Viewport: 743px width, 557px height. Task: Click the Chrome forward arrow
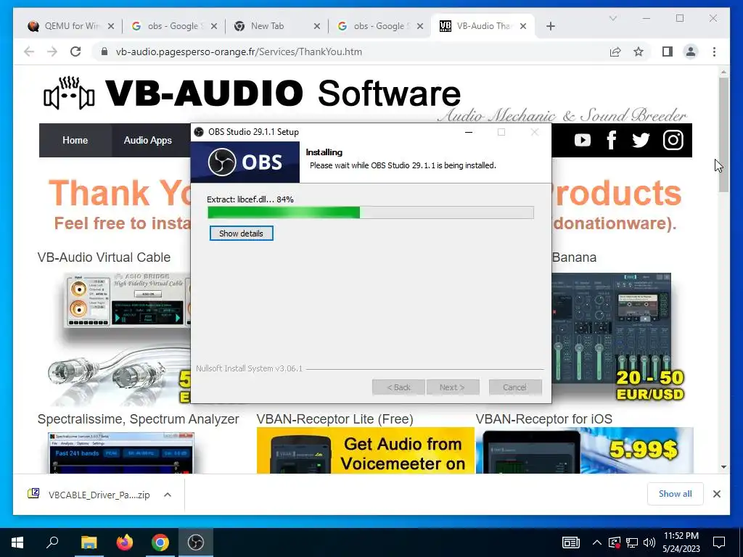point(52,51)
